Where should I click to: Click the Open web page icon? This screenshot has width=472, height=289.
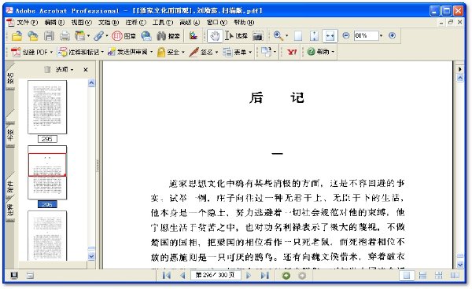point(33,36)
